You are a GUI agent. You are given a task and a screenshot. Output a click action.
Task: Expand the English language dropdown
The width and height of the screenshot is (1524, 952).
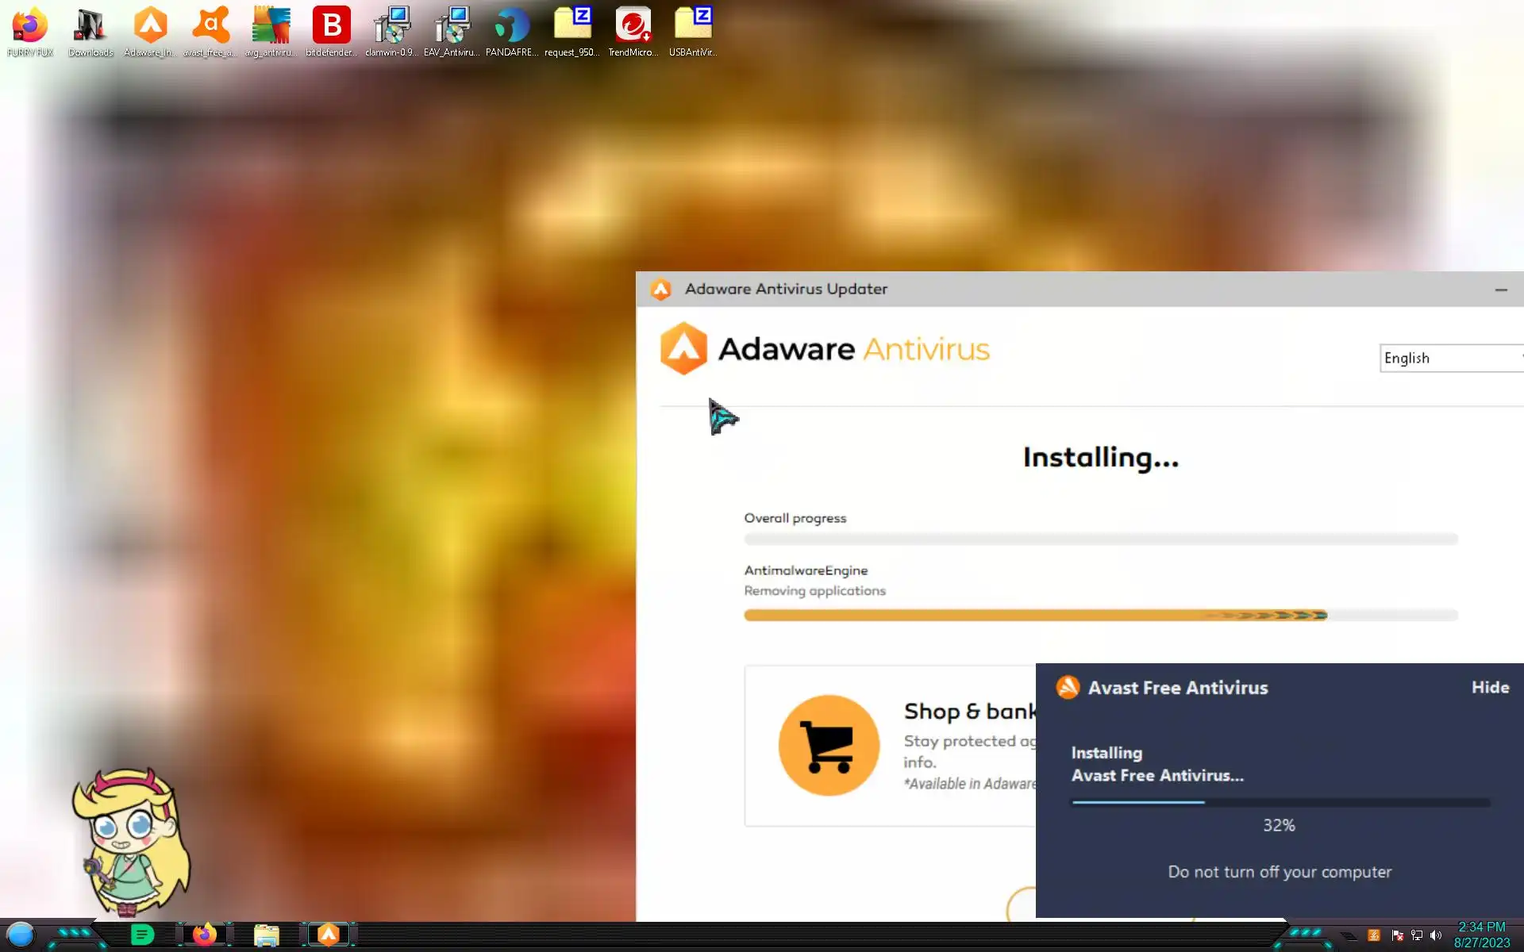[x=1451, y=358]
